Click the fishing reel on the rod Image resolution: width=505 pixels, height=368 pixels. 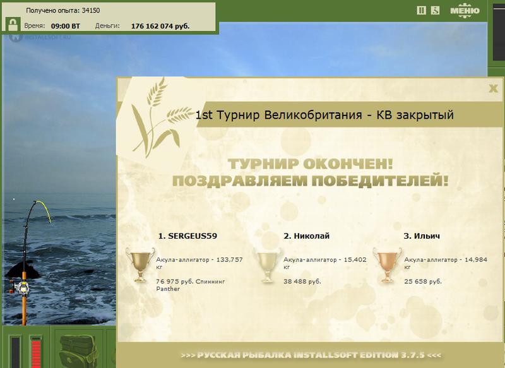point(21,287)
